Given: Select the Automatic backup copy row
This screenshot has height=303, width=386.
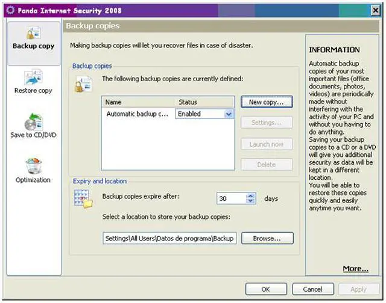Looking at the screenshot, I should pyautogui.click(x=138, y=114).
